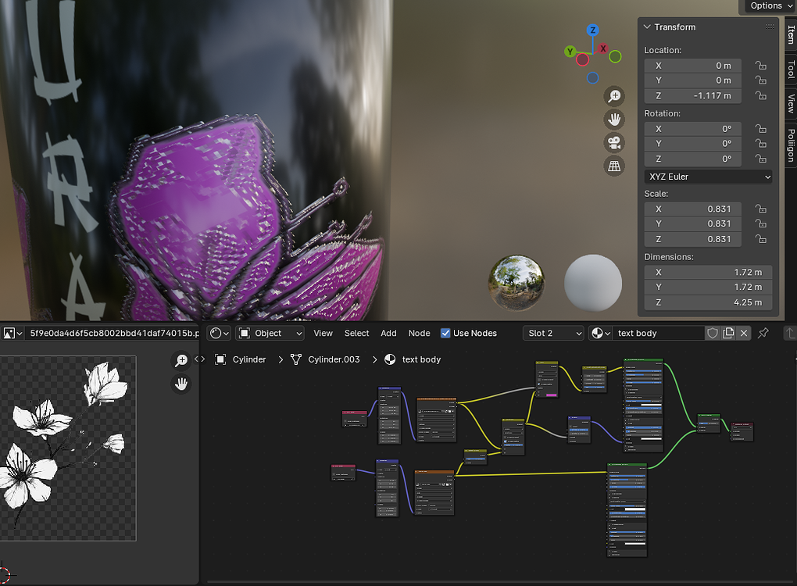Lock the Scale Z axis
Viewport: 797px width, 586px height.
click(760, 239)
